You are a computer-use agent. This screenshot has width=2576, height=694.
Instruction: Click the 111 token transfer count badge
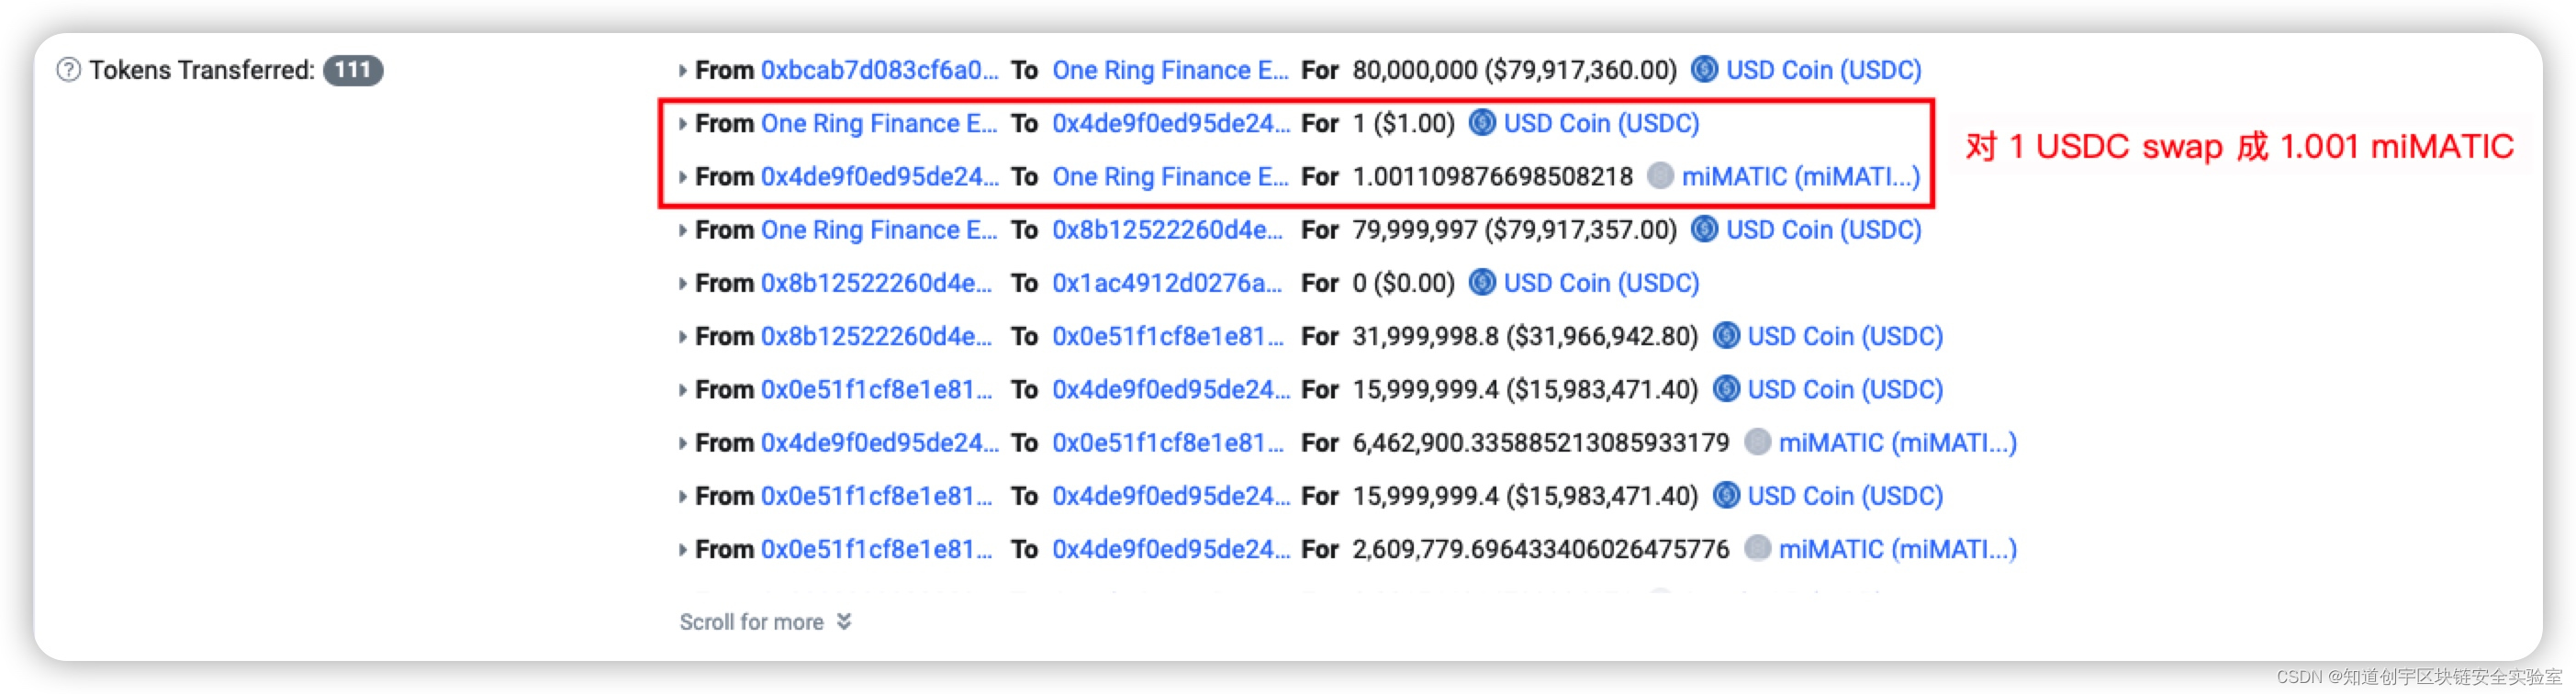click(353, 70)
